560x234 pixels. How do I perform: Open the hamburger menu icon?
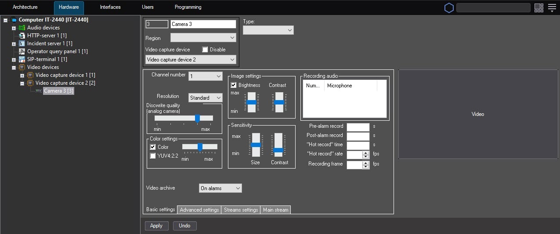click(x=552, y=7)
